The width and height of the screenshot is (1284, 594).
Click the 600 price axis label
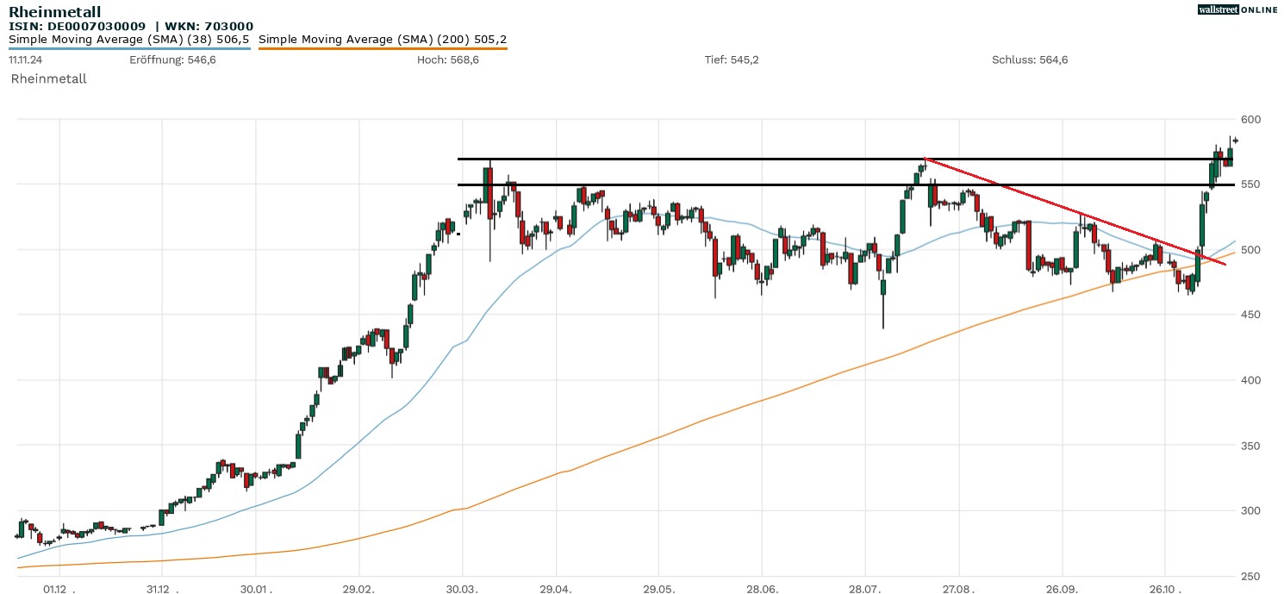1249,119
